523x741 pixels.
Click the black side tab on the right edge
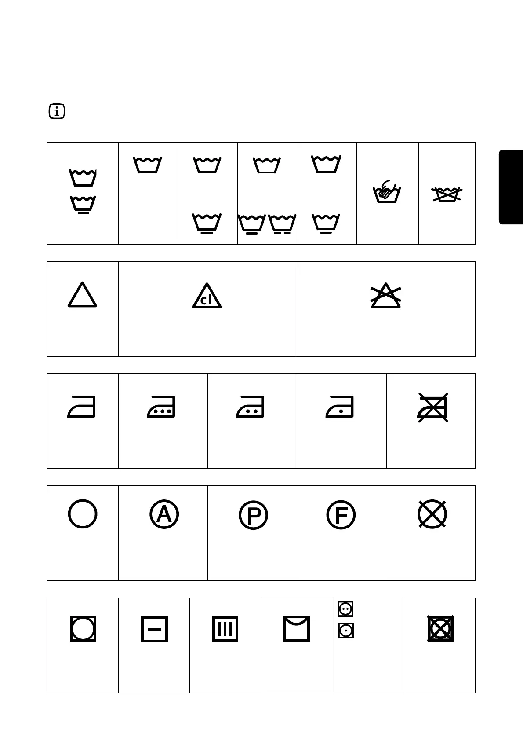click(x=511, y=187)
